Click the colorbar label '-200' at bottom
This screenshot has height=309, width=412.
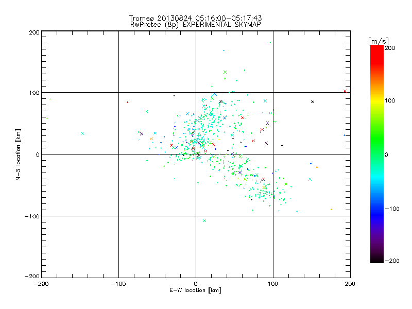392,261
